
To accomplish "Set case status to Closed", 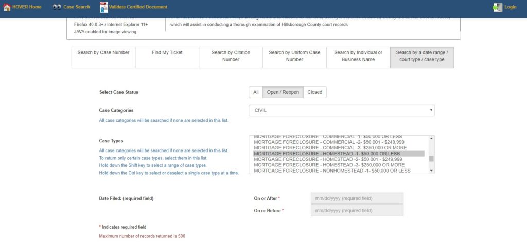I will click(314, 92).
